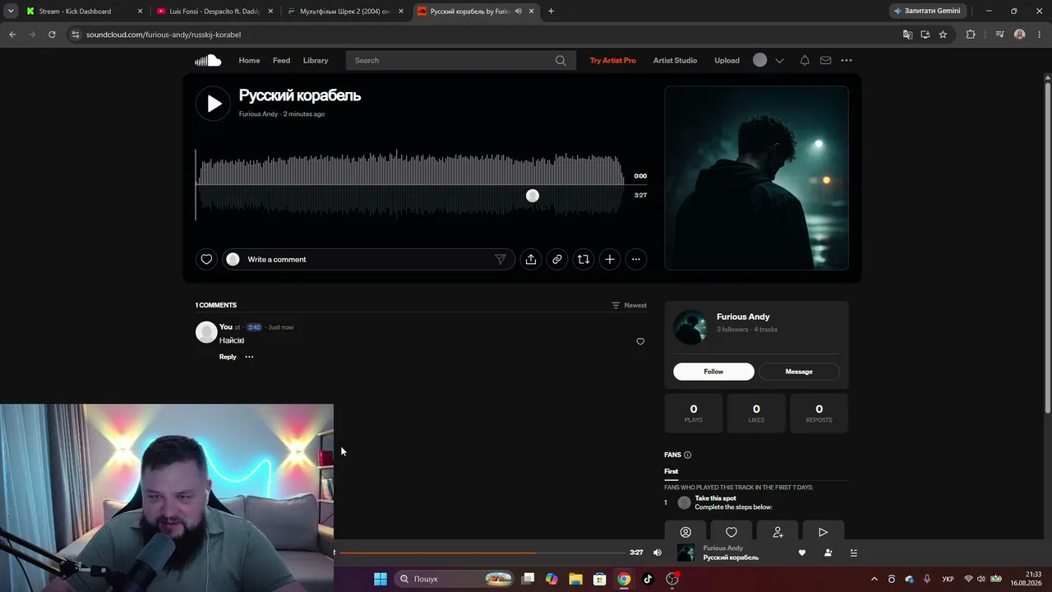Open the header three-dots settings menu
The width and height of the screenshot is (1052, 592).
click(x=847, y=60)
